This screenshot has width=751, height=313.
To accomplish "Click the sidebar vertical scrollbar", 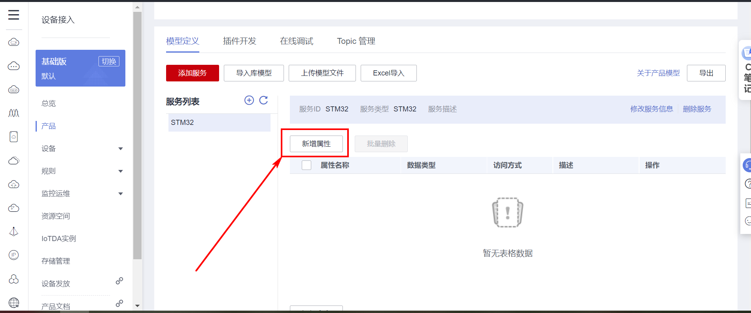I will pyautogui.click(x=137, y=134).
